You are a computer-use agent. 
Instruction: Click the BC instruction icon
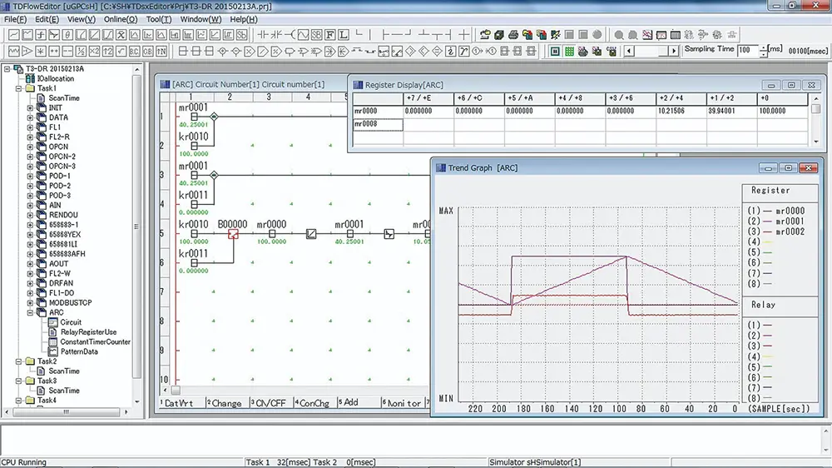135,51
